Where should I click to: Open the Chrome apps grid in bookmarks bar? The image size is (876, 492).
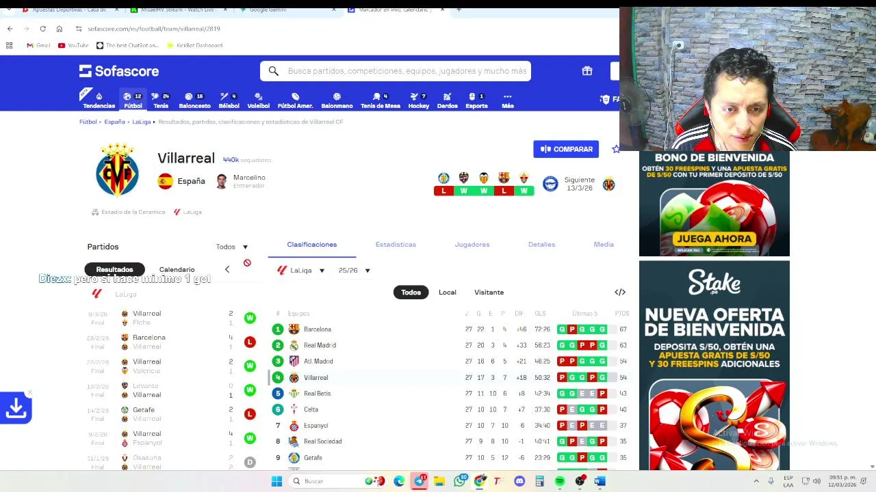tap(9, 45)
